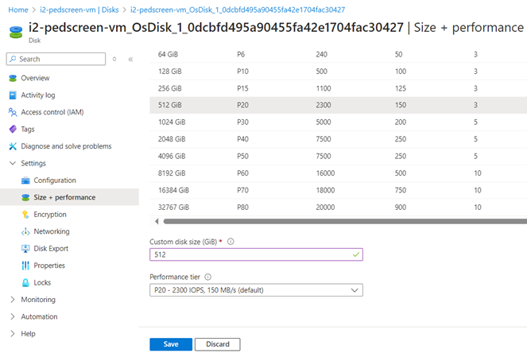Select the 512 GiB P20 row

coord(338,105)
